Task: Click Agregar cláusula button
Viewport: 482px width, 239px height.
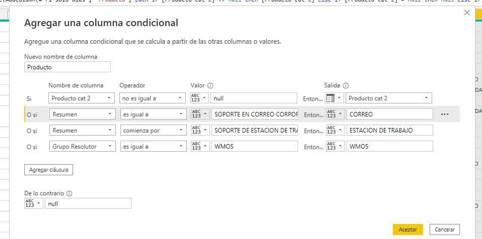Action: 48,170
